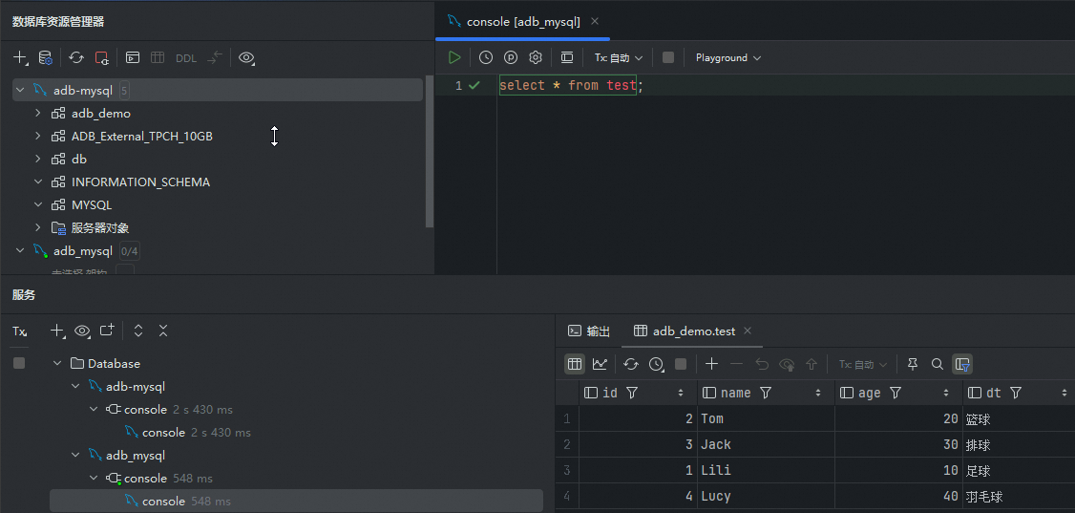Expand the 服务器对象 folder
This screenshot has width=1075, height=513.
click(x=38, y=227)
